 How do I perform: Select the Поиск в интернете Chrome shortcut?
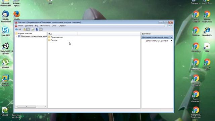pos(196,80)
